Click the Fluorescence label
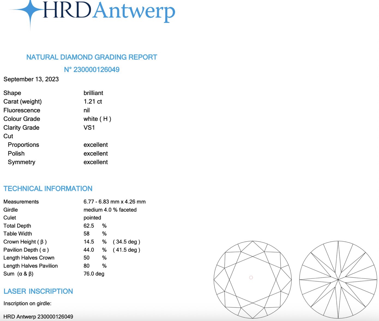The width and height of the screenshot is (379, 321). click(x=22, y=110)
